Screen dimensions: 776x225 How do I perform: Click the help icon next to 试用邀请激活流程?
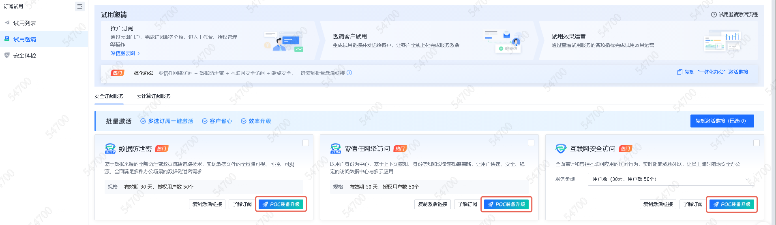pos(714,15)
